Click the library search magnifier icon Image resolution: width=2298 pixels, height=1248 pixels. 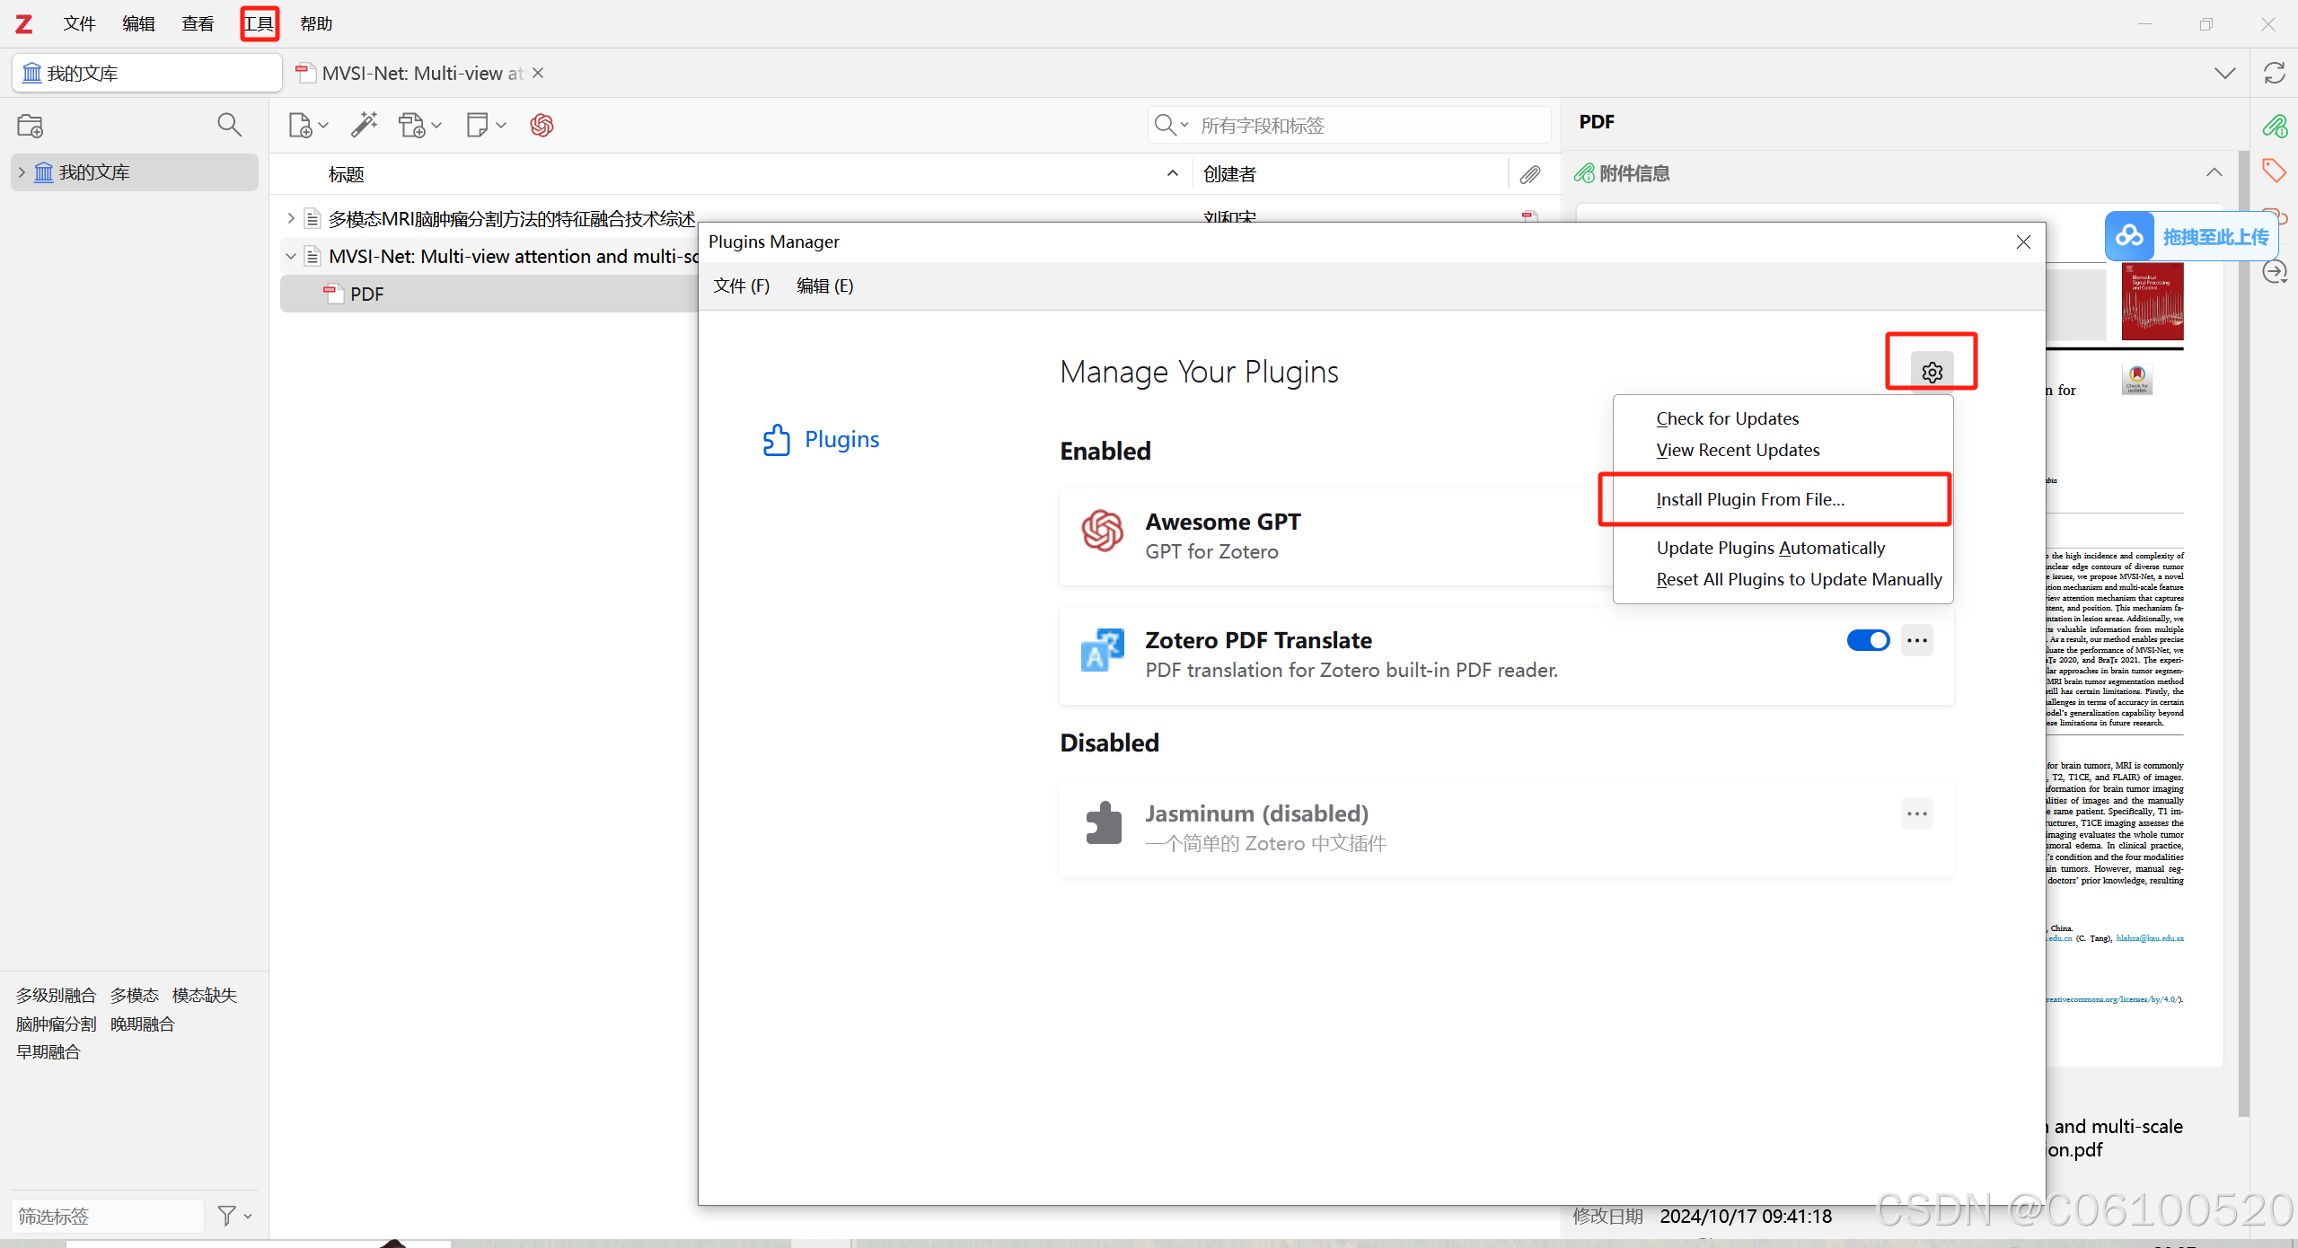[229, 125]
